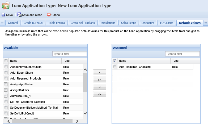Click the loan application money icon

coord(6,5)
